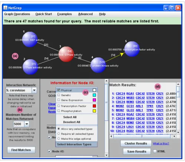Click scroll-down arrow of Match Results list
Image resolution: width=185 pixels, height=162 pixels.
click(178, 132)
